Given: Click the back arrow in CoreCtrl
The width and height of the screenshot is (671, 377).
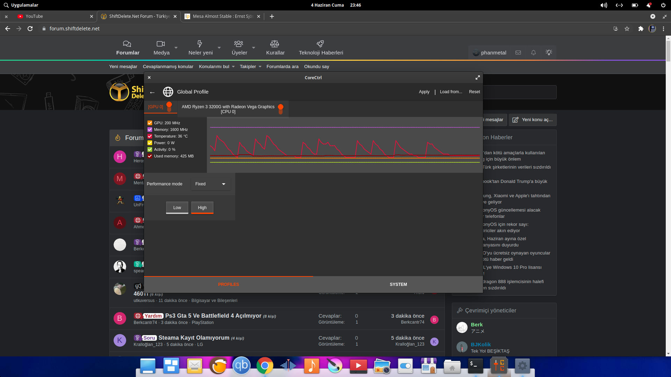Looking at the screenshot, I should pos(152,92).
